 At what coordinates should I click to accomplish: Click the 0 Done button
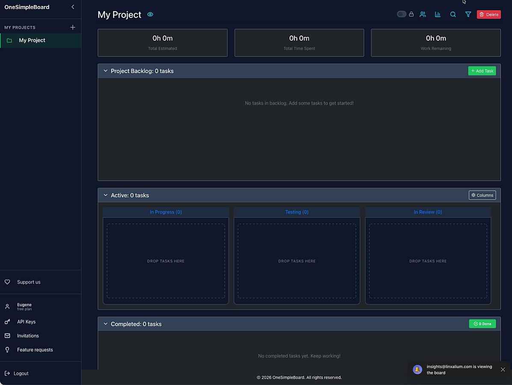point(482,323)
